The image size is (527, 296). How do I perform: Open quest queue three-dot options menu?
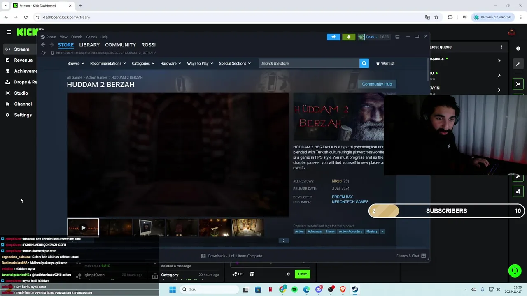(501, 47)
